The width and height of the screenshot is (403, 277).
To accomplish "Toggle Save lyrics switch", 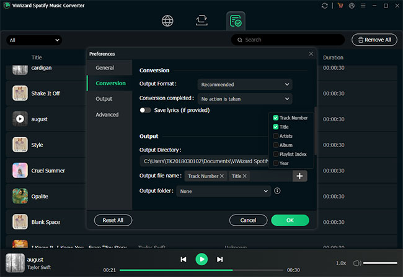I will click(145, 110).
